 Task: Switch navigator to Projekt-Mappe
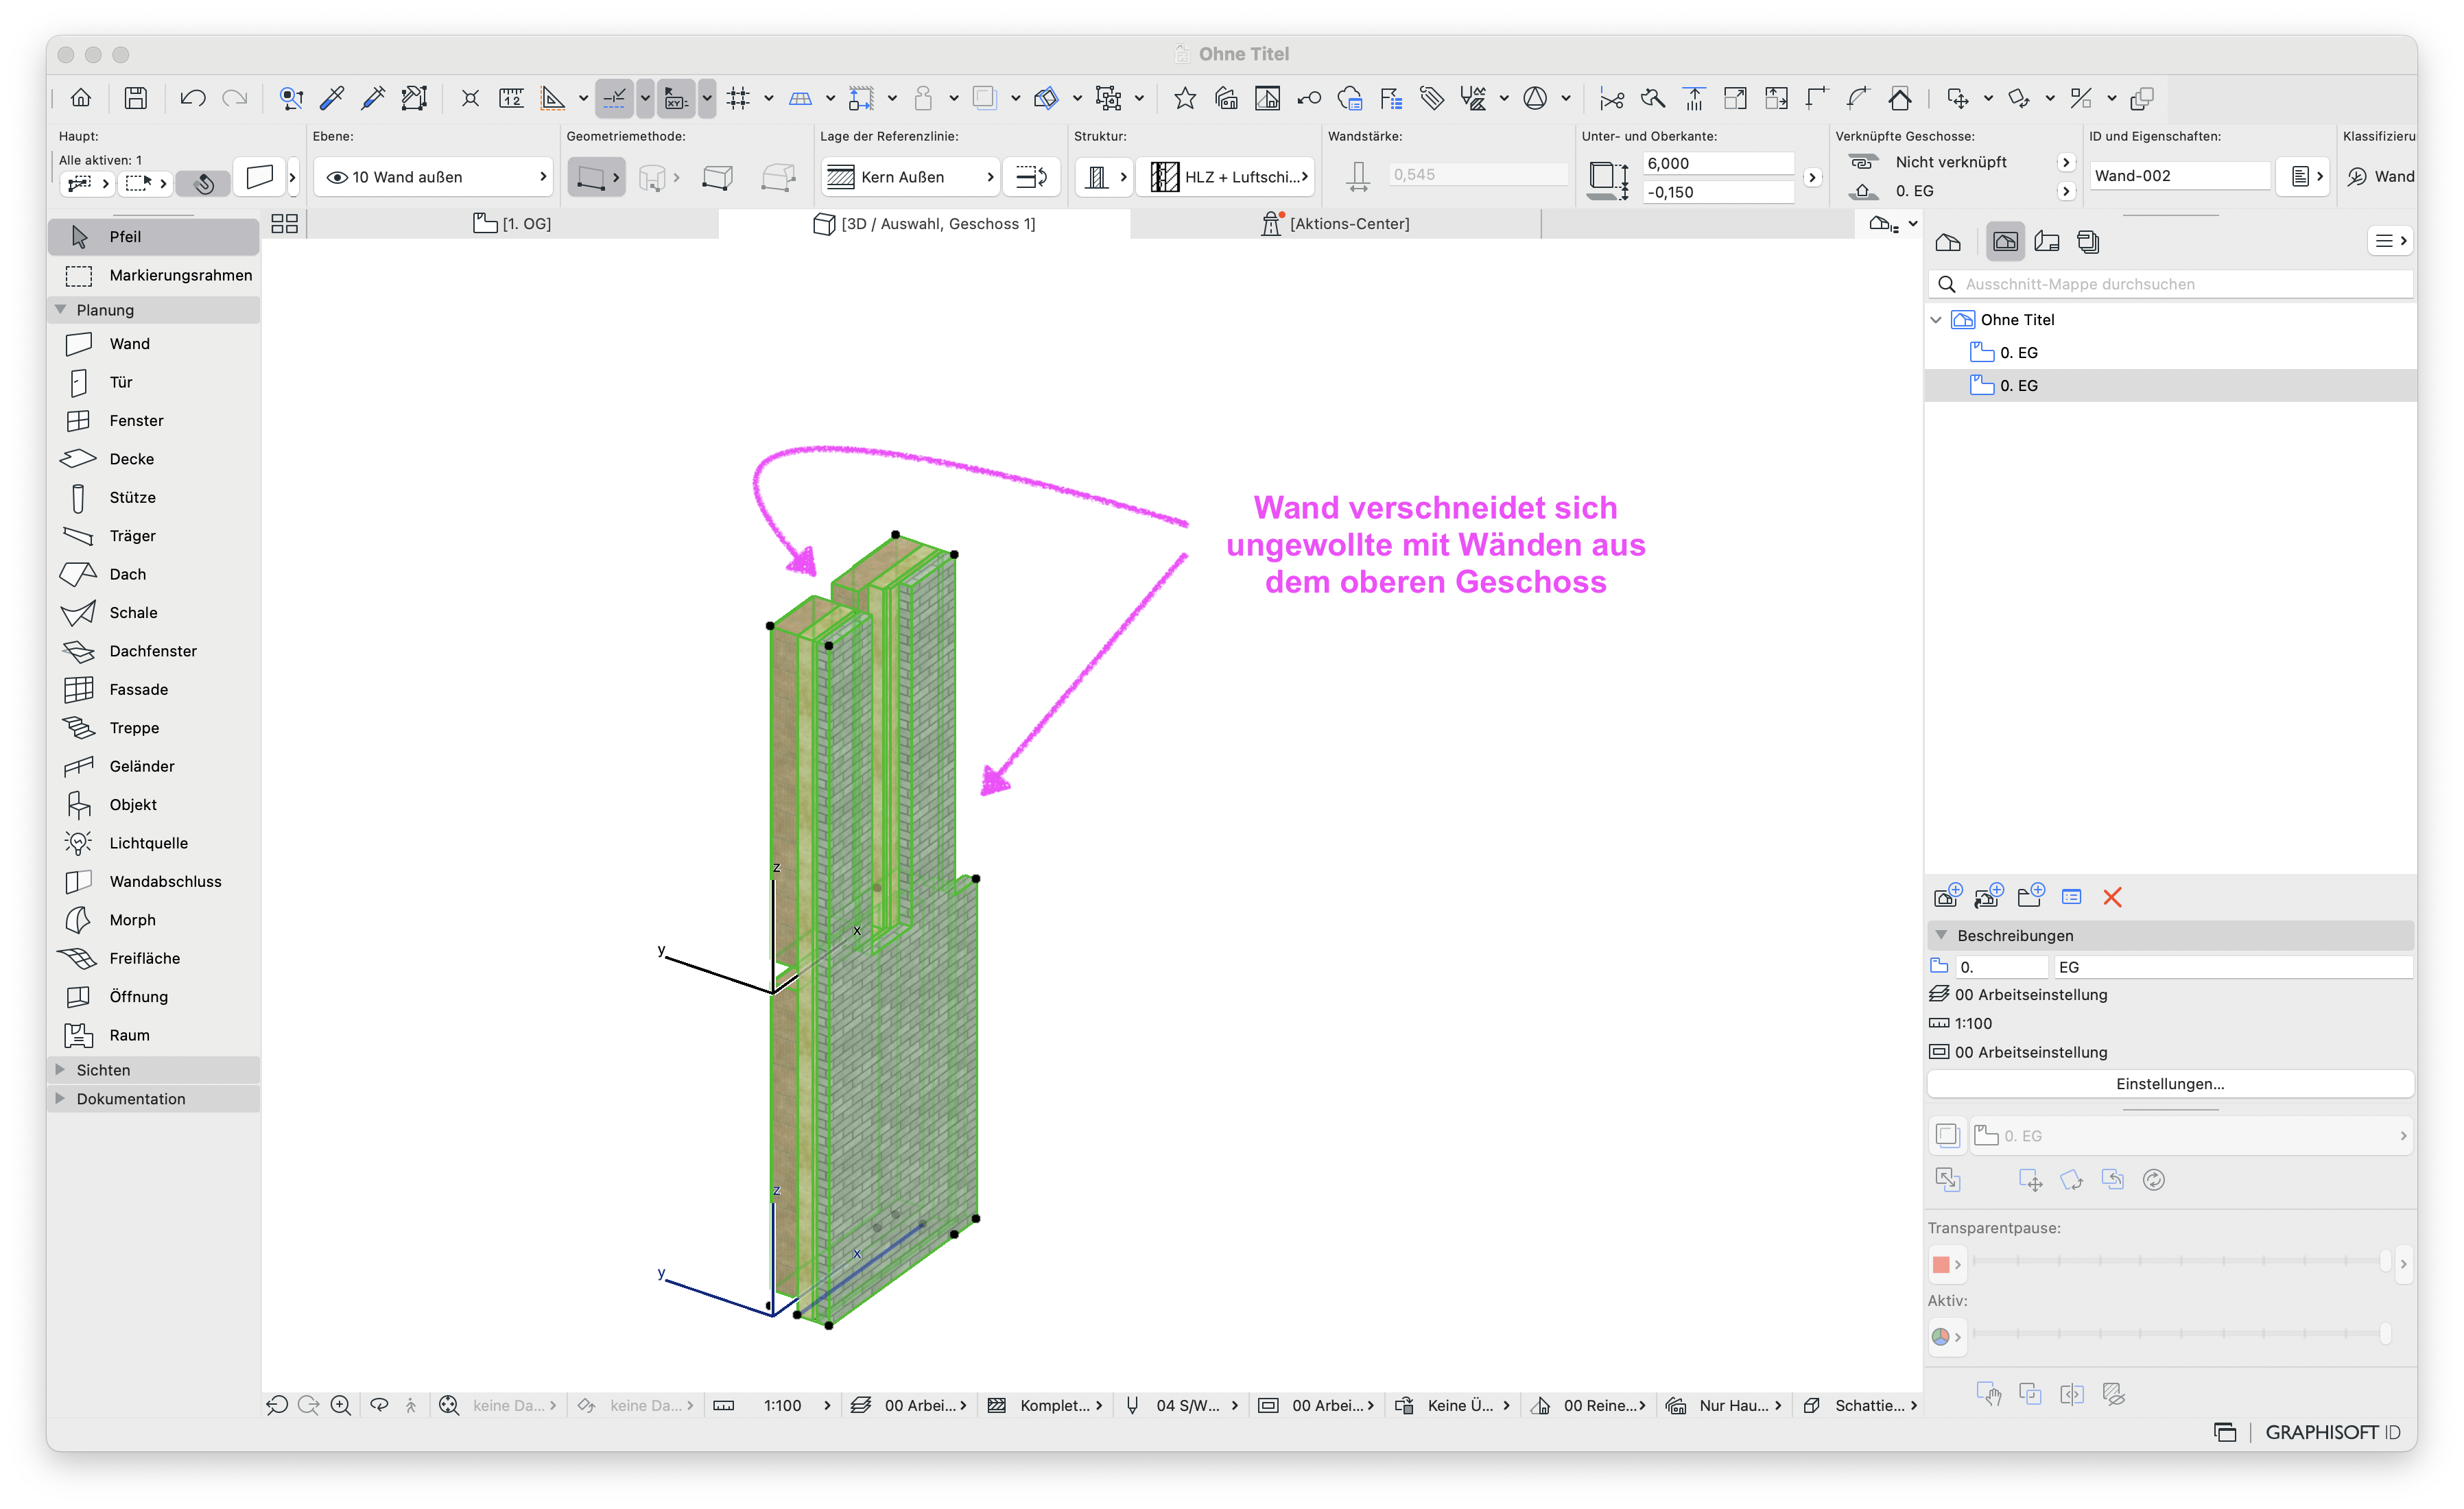click(x=1948, y=241)
